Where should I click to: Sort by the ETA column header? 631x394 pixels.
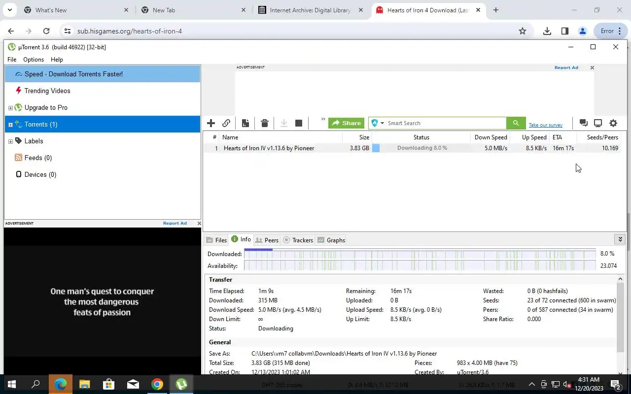pos(562,137)
